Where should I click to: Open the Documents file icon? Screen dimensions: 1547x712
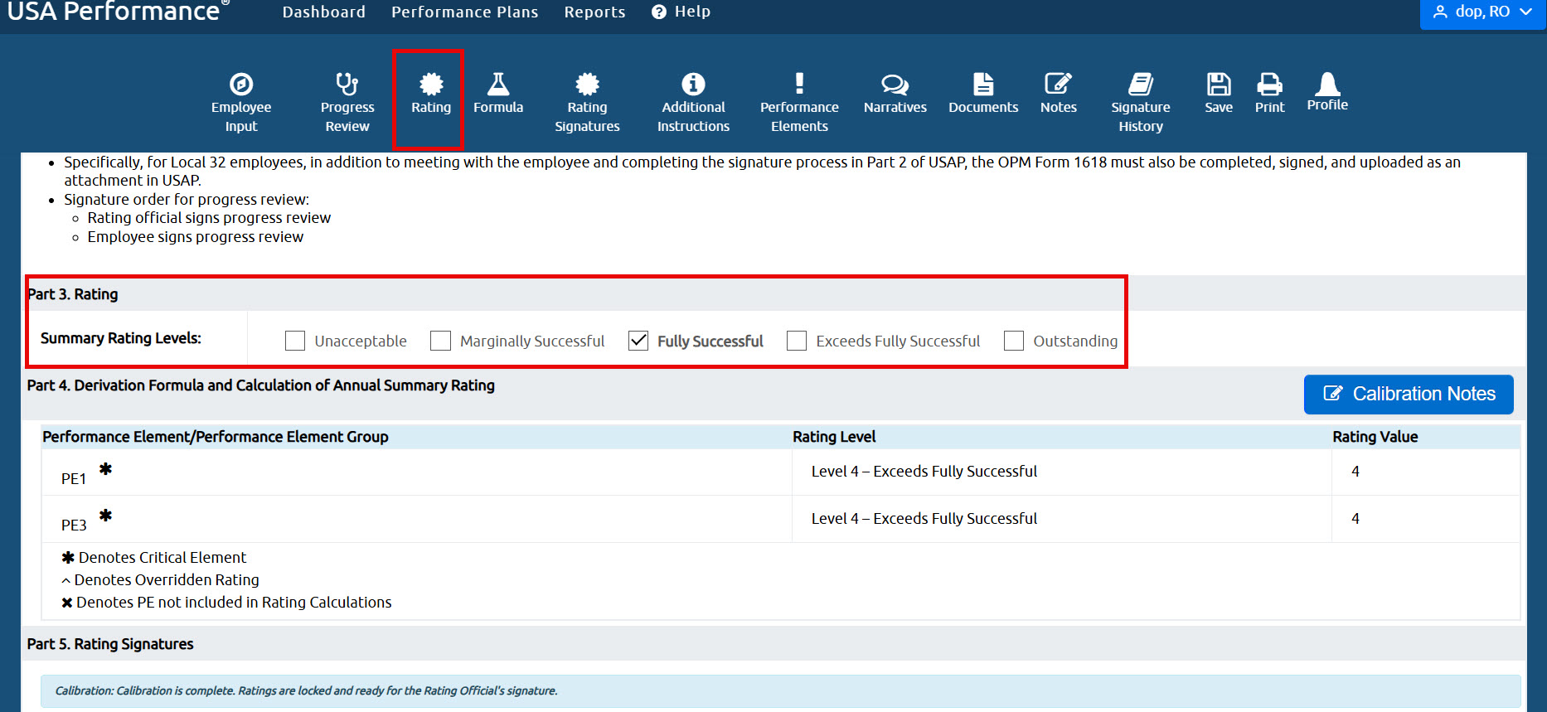tap(983, 85)
